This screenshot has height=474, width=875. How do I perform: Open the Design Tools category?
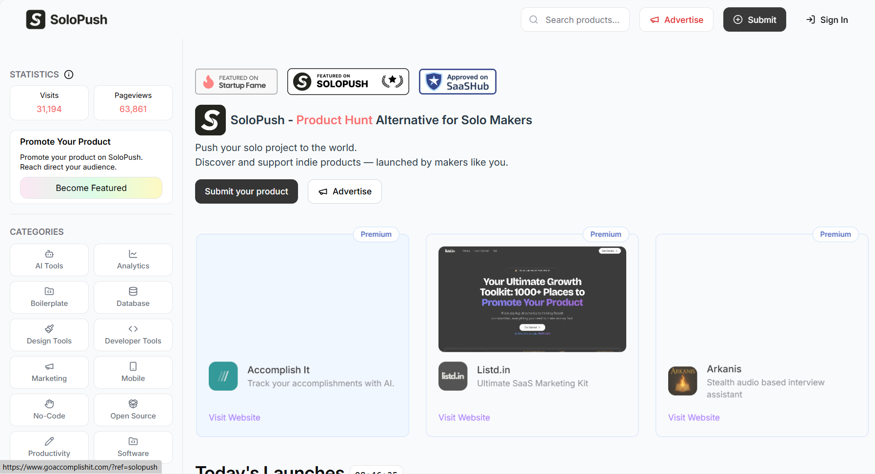[x=49, y=335]
